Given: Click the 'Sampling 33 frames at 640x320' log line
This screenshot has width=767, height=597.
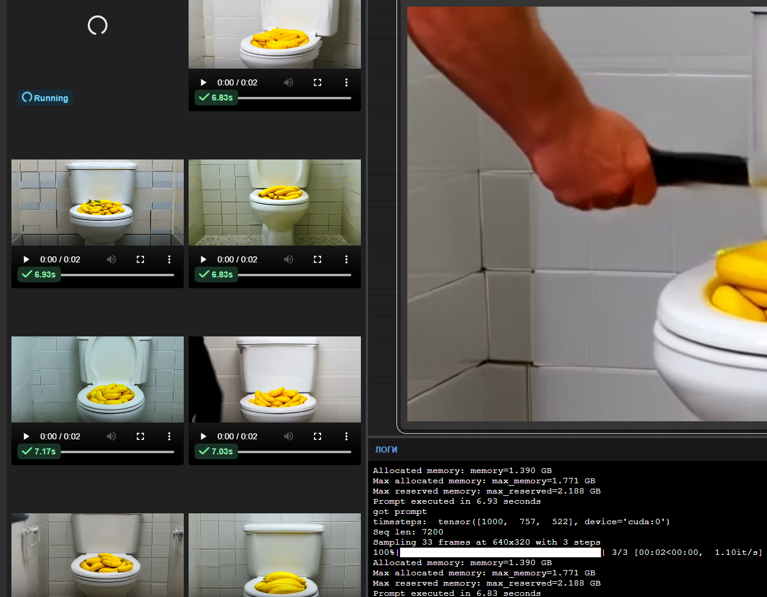Looking at the screenshot, I should (487, 542).
